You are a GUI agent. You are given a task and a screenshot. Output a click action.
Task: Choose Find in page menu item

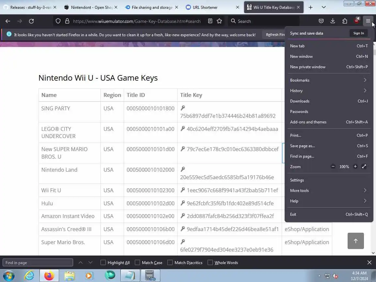[x=329, y=156]
